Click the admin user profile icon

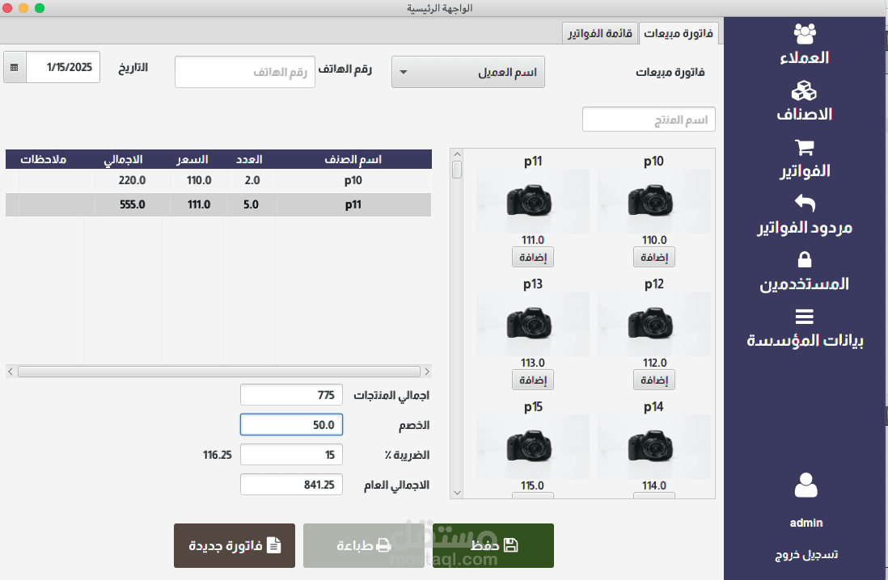[x=805, y=485]
